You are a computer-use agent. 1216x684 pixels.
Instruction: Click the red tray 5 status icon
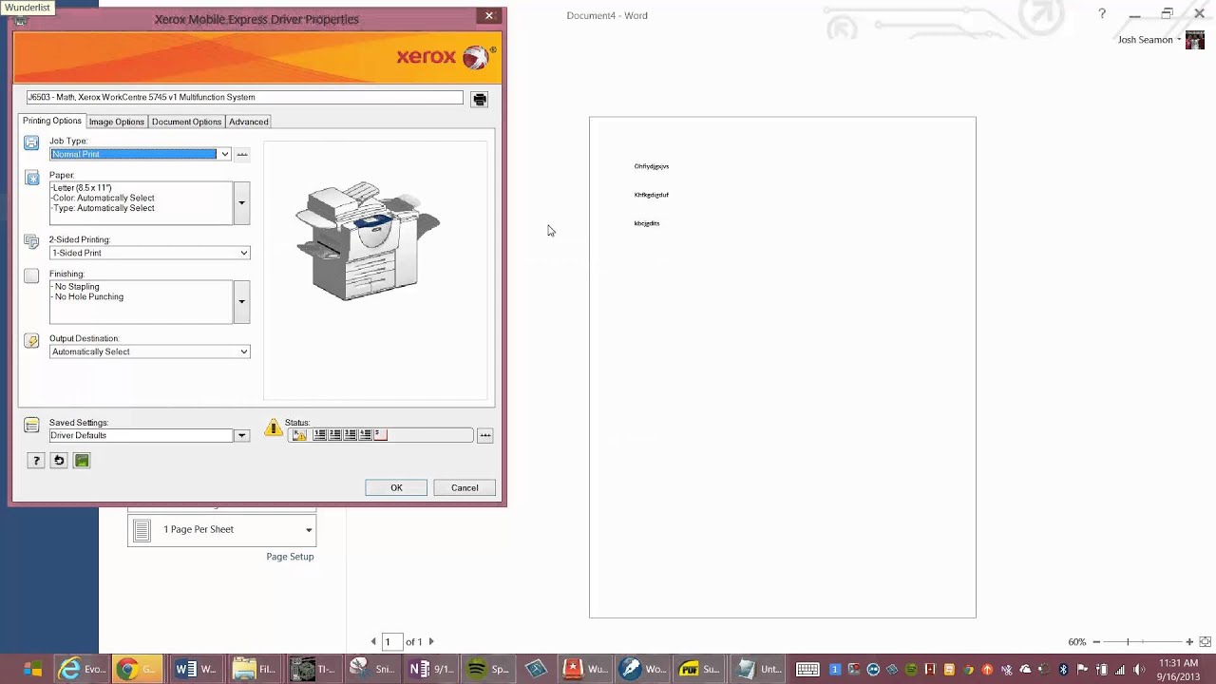click(381, 435)
